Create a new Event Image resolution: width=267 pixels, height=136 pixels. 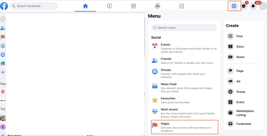(244, 102)
